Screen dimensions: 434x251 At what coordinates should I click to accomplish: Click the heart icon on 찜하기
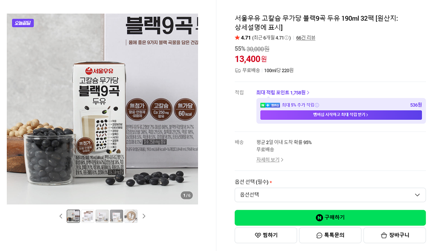pyautogui.click(x=258, y=235)
